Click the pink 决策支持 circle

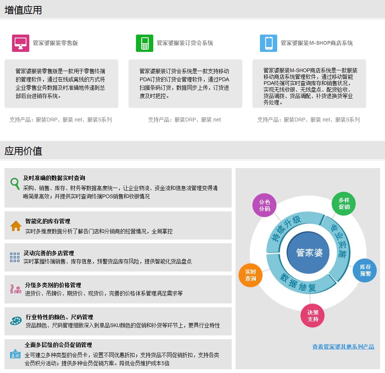tap(313, 315)
